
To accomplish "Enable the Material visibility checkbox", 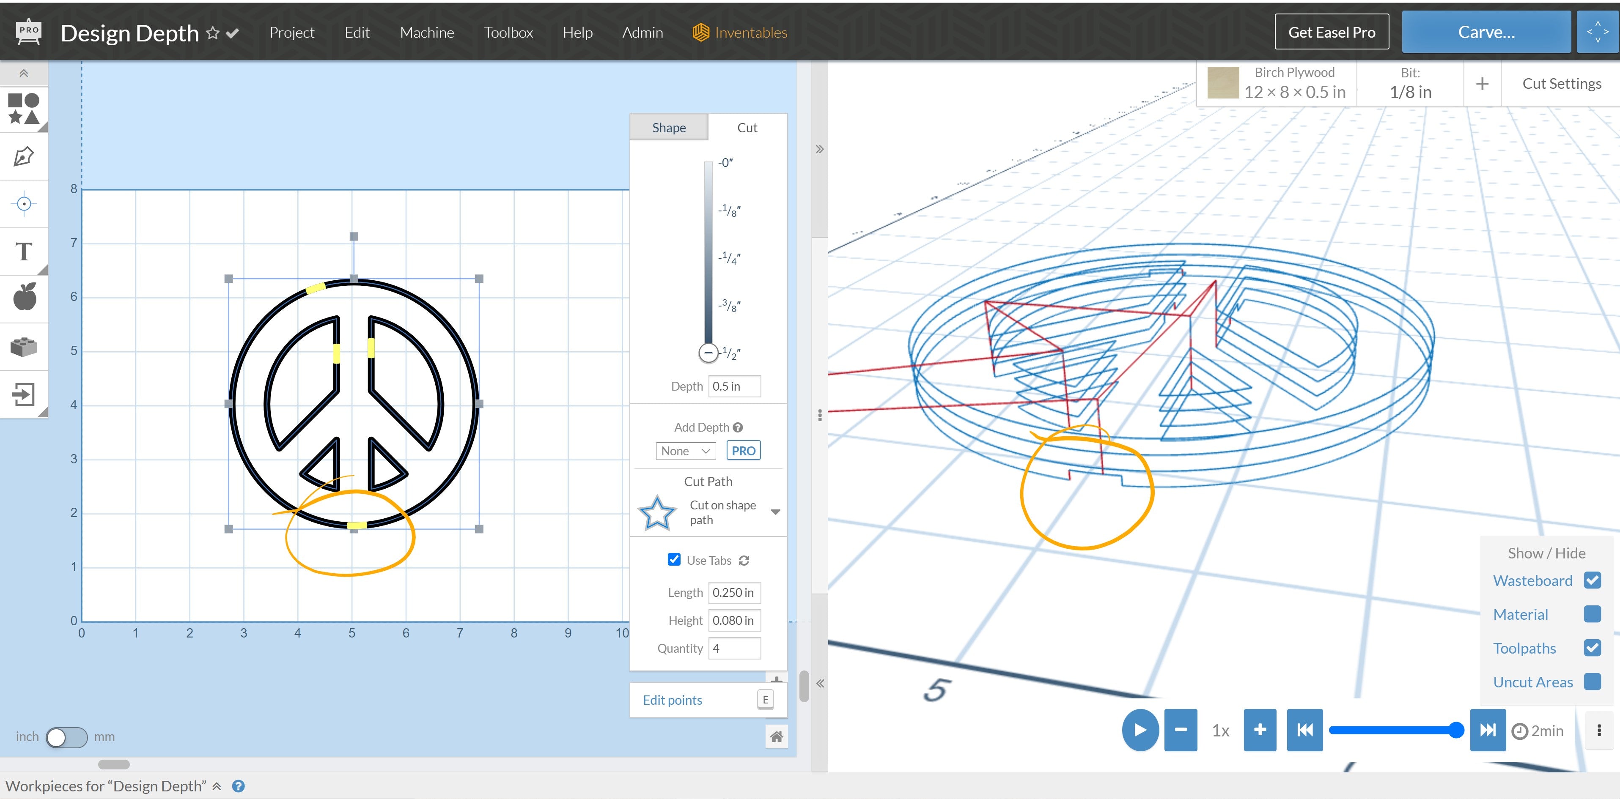I will tap(1592, 614).
